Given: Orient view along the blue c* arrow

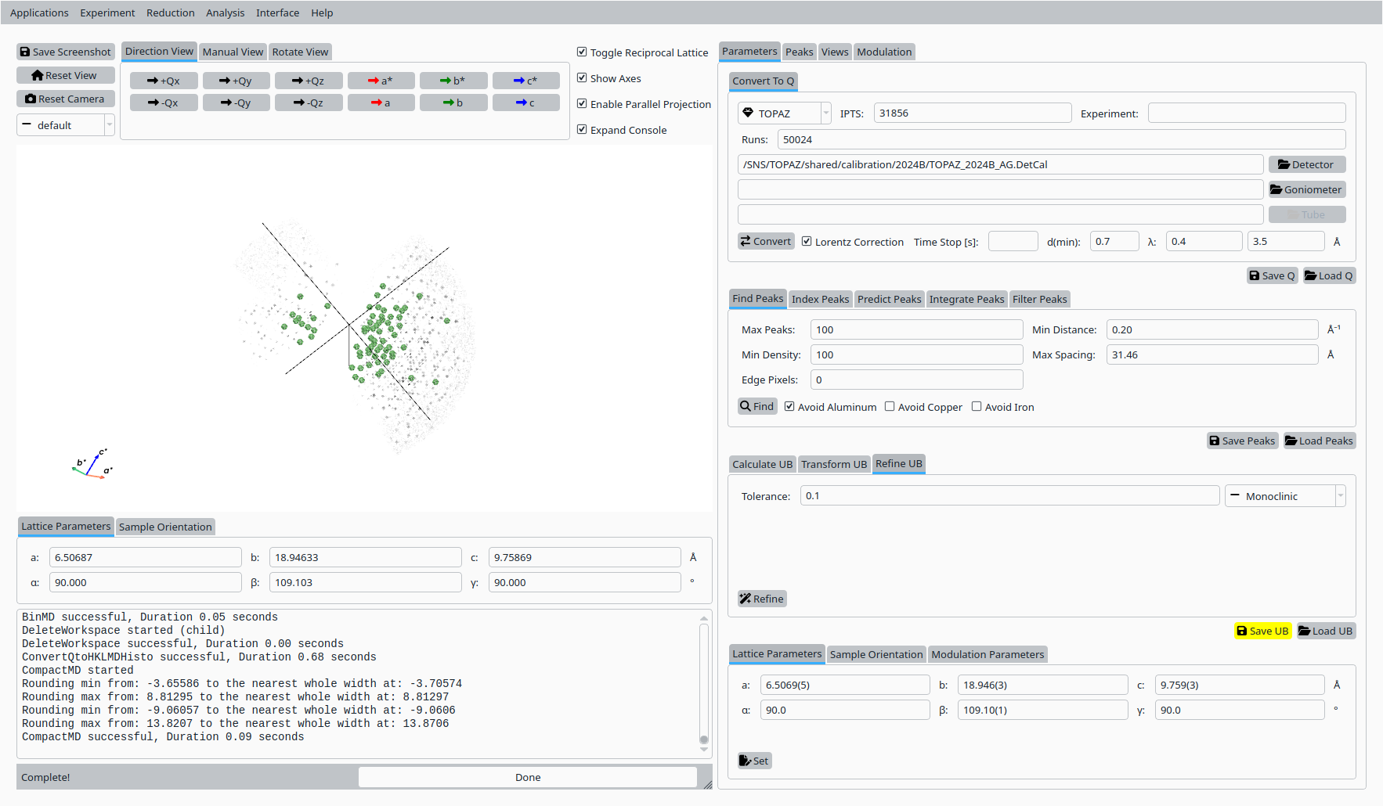Looking at the screenshot, I should tap(525, 81).
